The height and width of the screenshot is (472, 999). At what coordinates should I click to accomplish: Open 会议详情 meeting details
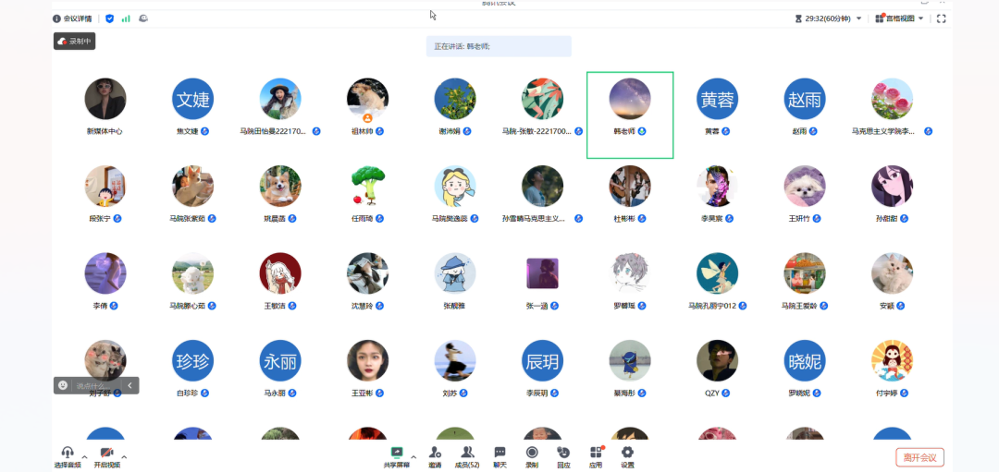[72, 18]
